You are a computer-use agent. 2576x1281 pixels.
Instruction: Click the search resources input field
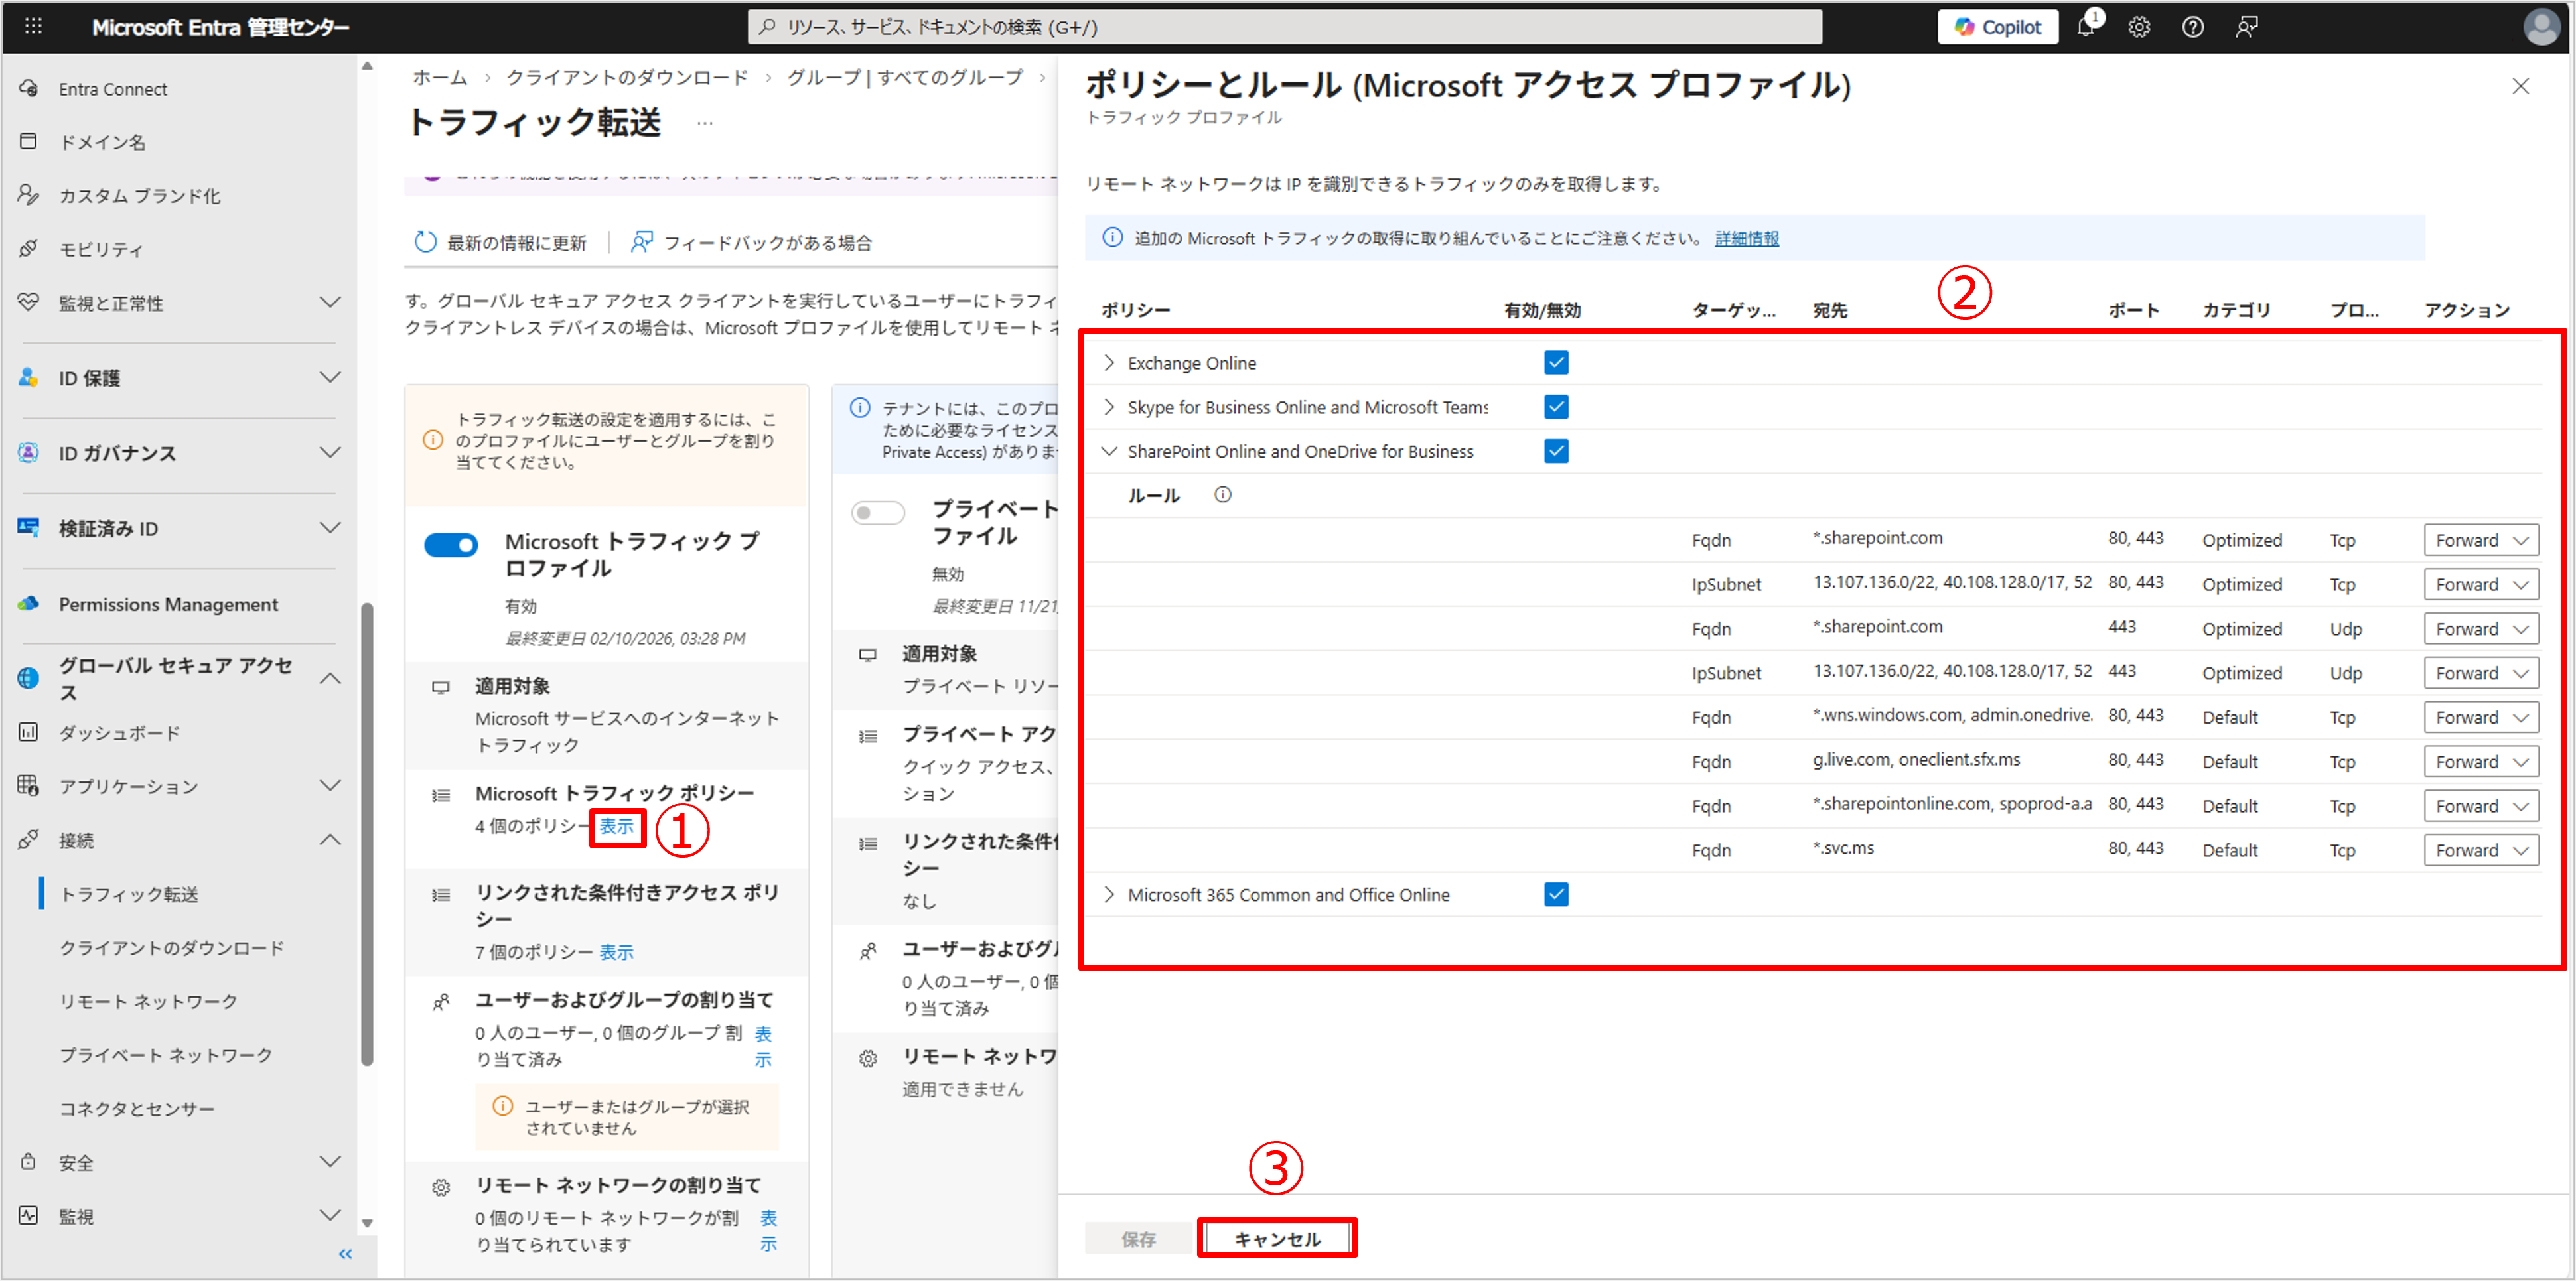(x=1285, y=27)
